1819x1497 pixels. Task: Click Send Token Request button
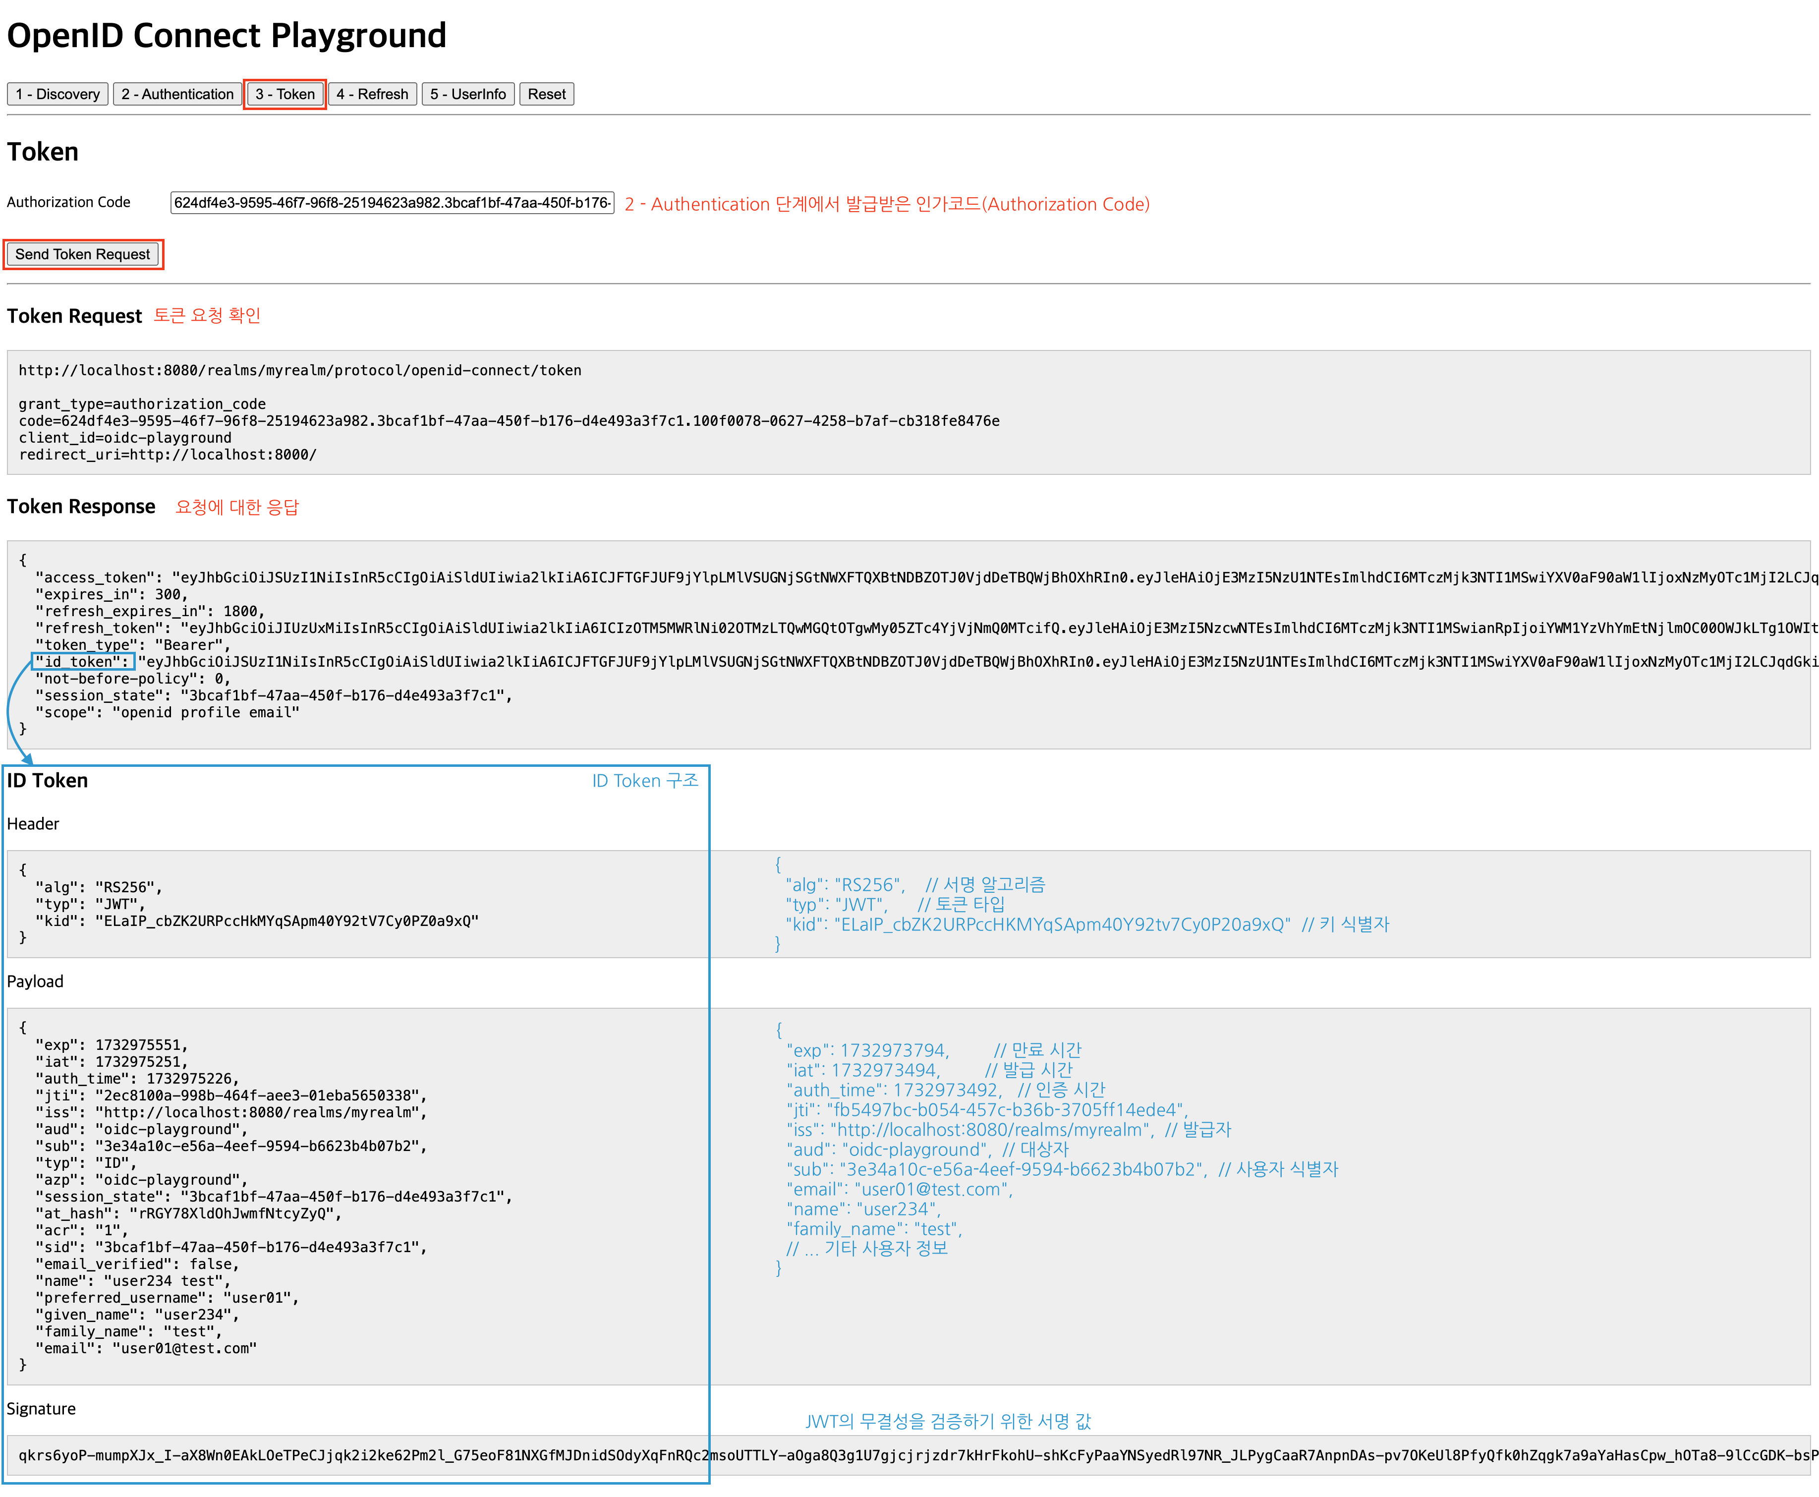[83, 254]
